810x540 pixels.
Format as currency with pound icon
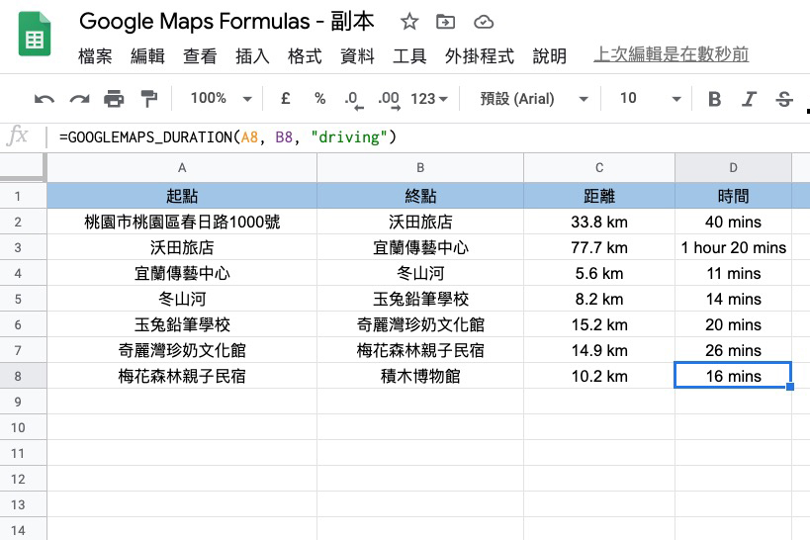285,98
